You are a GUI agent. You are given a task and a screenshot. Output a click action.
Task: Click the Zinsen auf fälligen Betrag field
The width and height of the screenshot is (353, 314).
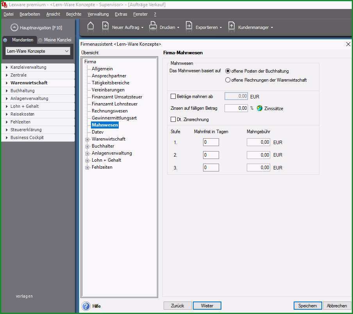[236, 108]
